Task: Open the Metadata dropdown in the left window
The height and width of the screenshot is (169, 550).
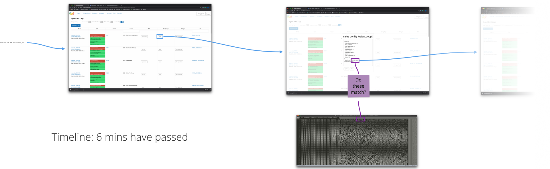Action: pos(95,13)
